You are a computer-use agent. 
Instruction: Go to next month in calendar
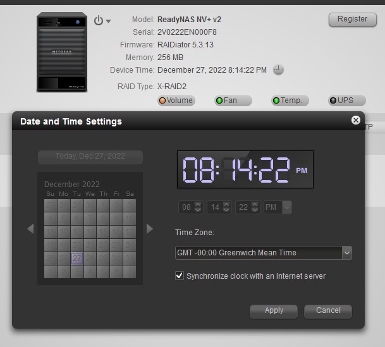point(150,229)
